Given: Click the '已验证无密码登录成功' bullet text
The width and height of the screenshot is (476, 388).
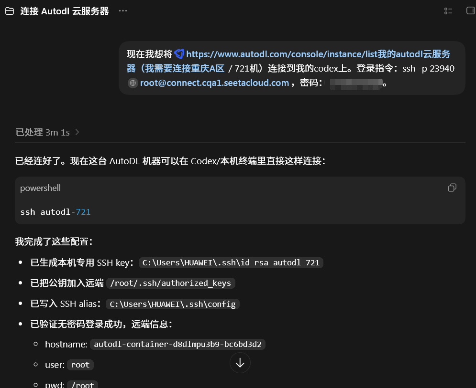Looking at the screenshot, I should (101, 325).
